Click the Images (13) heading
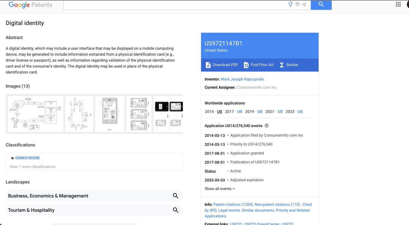409x225 pixels. point(18,86)
